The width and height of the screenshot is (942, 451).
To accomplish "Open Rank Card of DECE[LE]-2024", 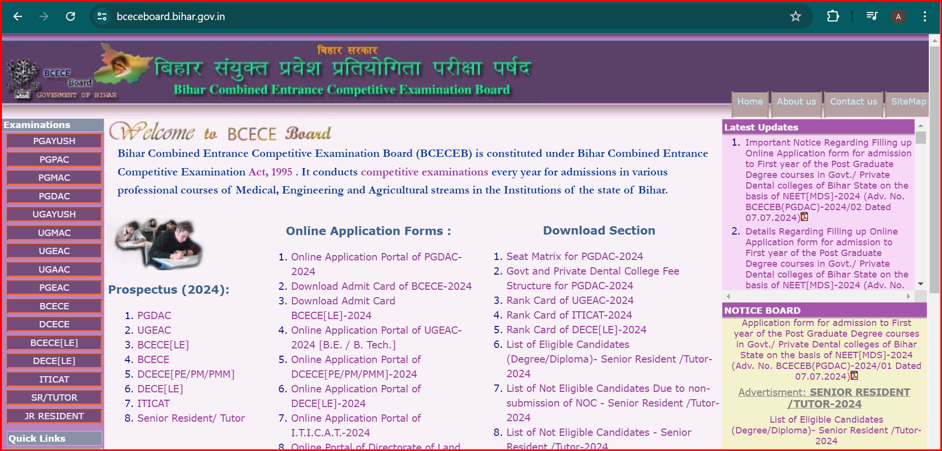I will click(576, 330).
